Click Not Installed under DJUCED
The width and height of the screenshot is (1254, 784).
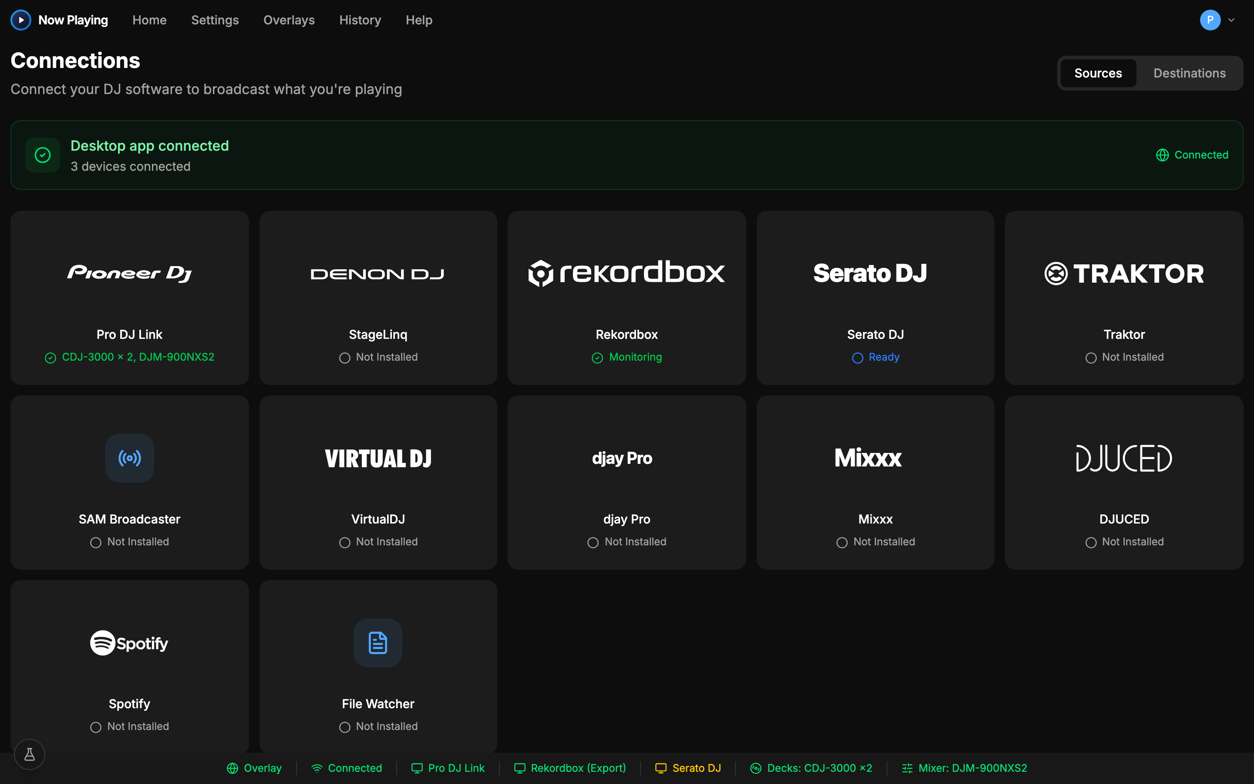1133,542
